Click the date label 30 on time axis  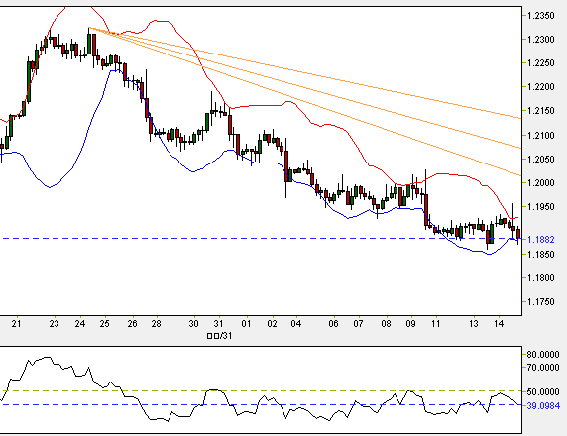pos(193,324)
